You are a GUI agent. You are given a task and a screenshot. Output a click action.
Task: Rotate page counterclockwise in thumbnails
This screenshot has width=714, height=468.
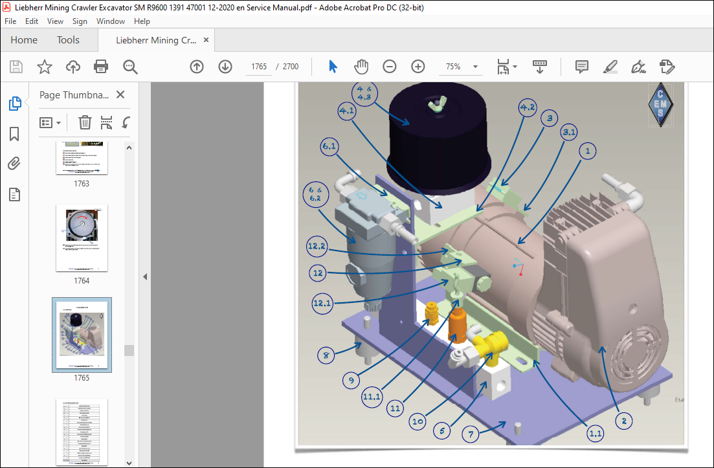pyautogui.click(x=126, y=122)
